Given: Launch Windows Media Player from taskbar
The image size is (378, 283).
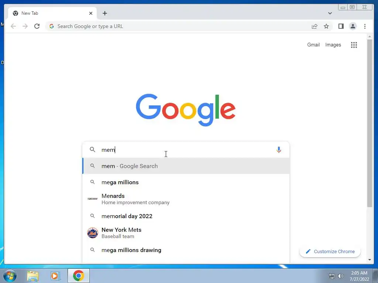Looking at the screenshot, I should point(55,276).
